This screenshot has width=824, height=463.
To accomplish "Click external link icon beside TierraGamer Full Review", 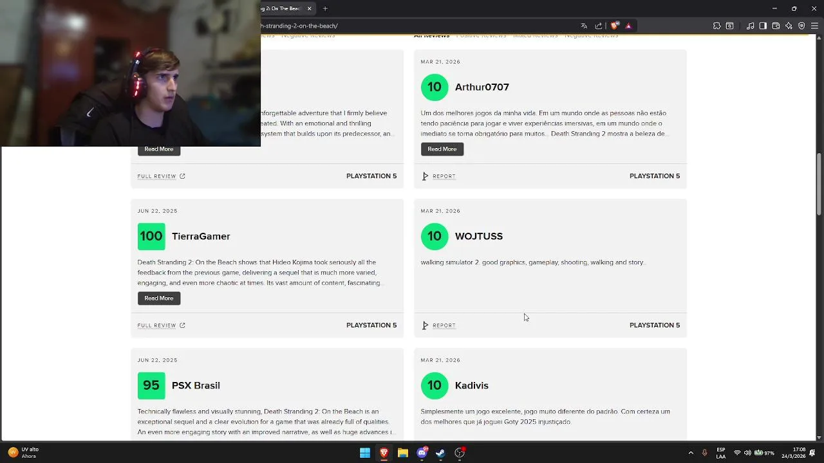I will coord(182,325).
